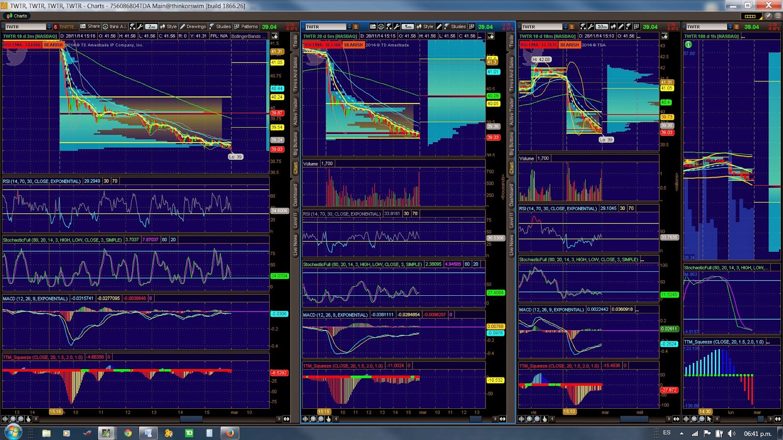This screenshot has width=783, height=440.
Task: Open the Patterns icon in 5m chart
Action: pos(472,26)
